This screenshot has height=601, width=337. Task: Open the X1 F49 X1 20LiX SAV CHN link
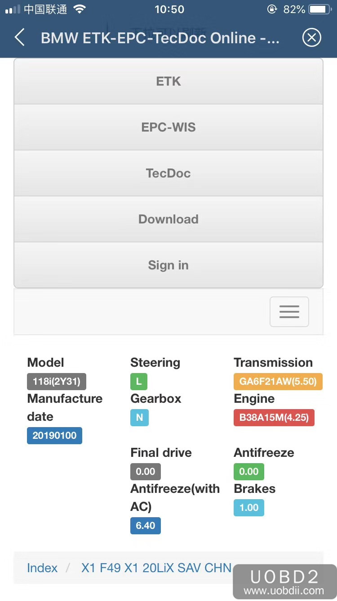[x=156, y=568]
